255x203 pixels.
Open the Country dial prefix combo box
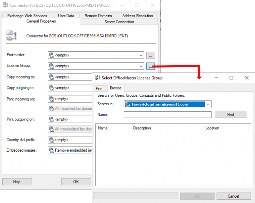pos(70,140)
